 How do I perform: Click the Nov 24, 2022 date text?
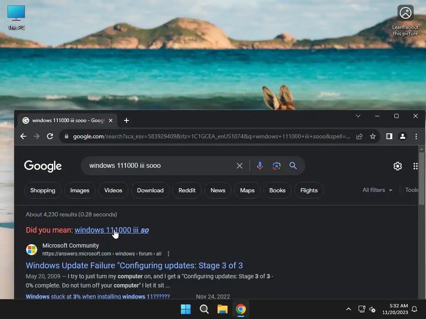[213, 297]
